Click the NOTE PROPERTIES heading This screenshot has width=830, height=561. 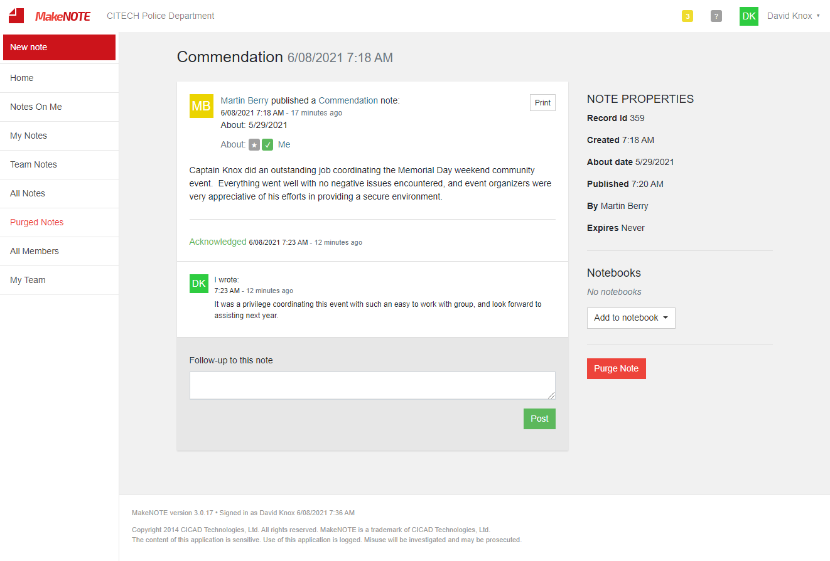point(640,99)
